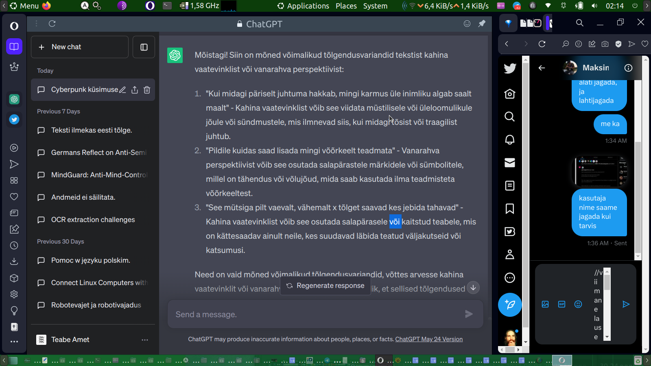Open the Pomoc w języku polskim chat
The width and height of the screenshot is (651, 366).
coord(93,261)
